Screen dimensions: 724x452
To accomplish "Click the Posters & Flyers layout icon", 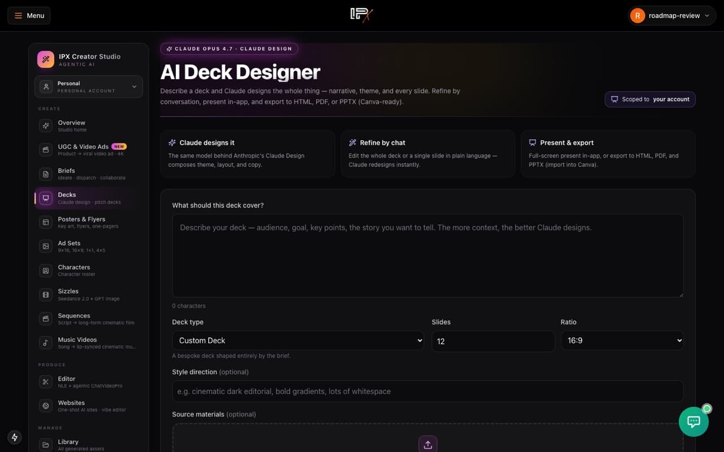I will (46, 222).
